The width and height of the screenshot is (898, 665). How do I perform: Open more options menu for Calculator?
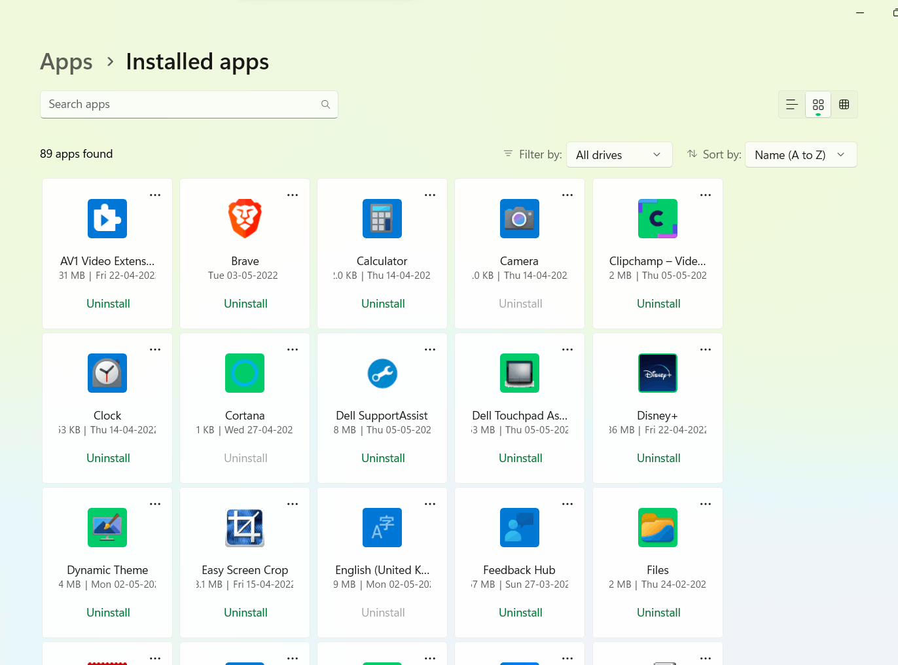tap(430, 195)
